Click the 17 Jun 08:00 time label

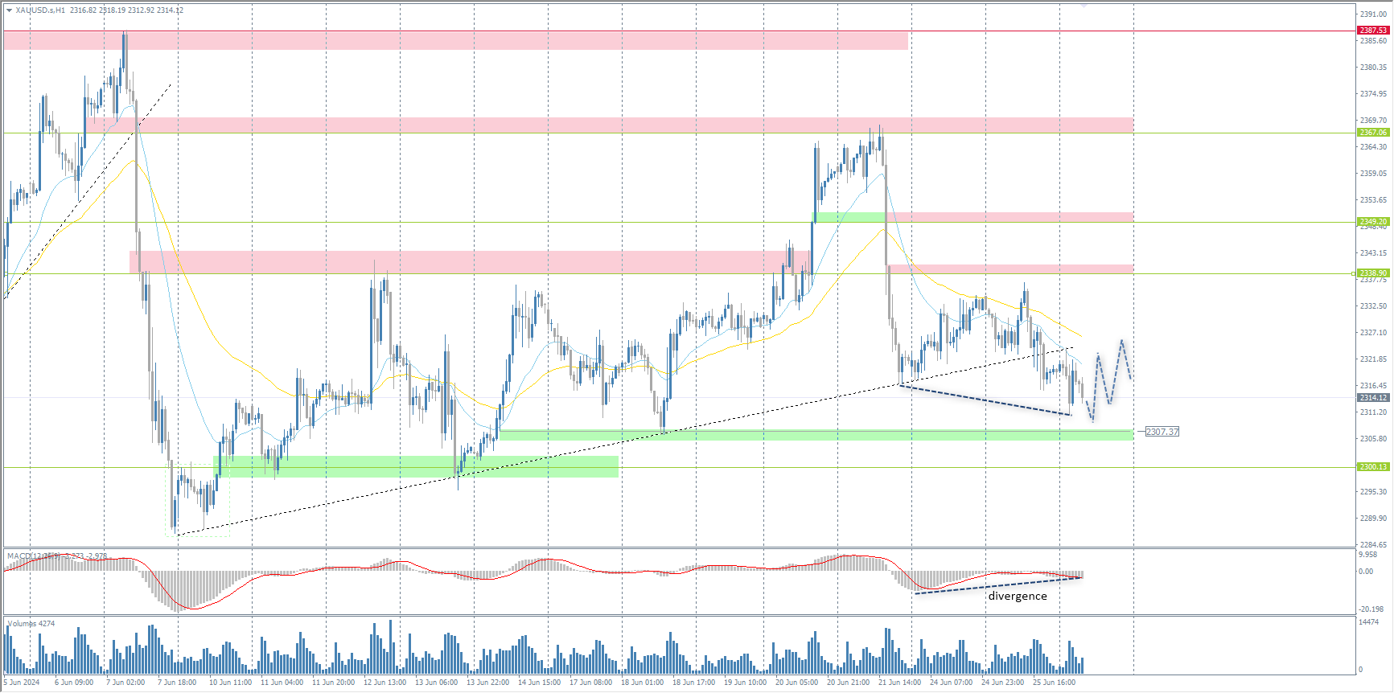[590, 683]
